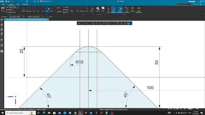
Task: Select the Profile curve tool
Action: pos(23,9)
